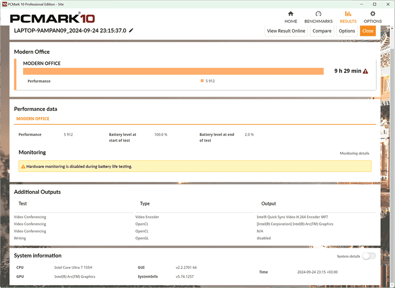Minimize the PCMark 10 window
The width and height of the screenshot is (395, 288).
361,4
